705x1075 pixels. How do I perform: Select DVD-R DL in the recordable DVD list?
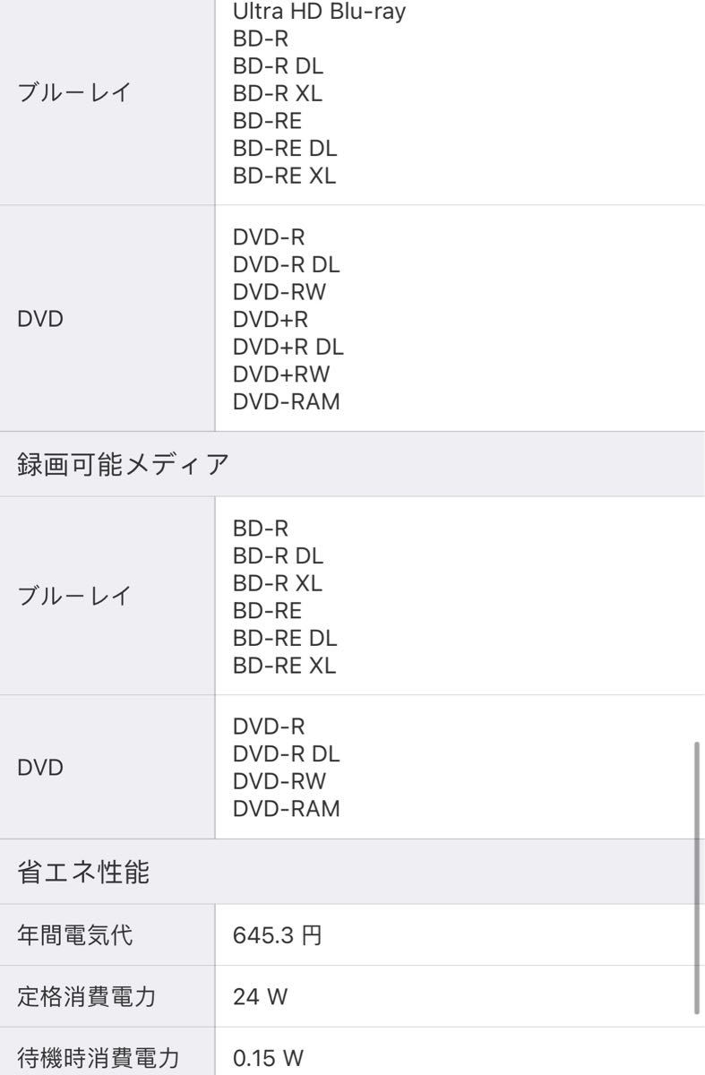[x=287, y=753]
